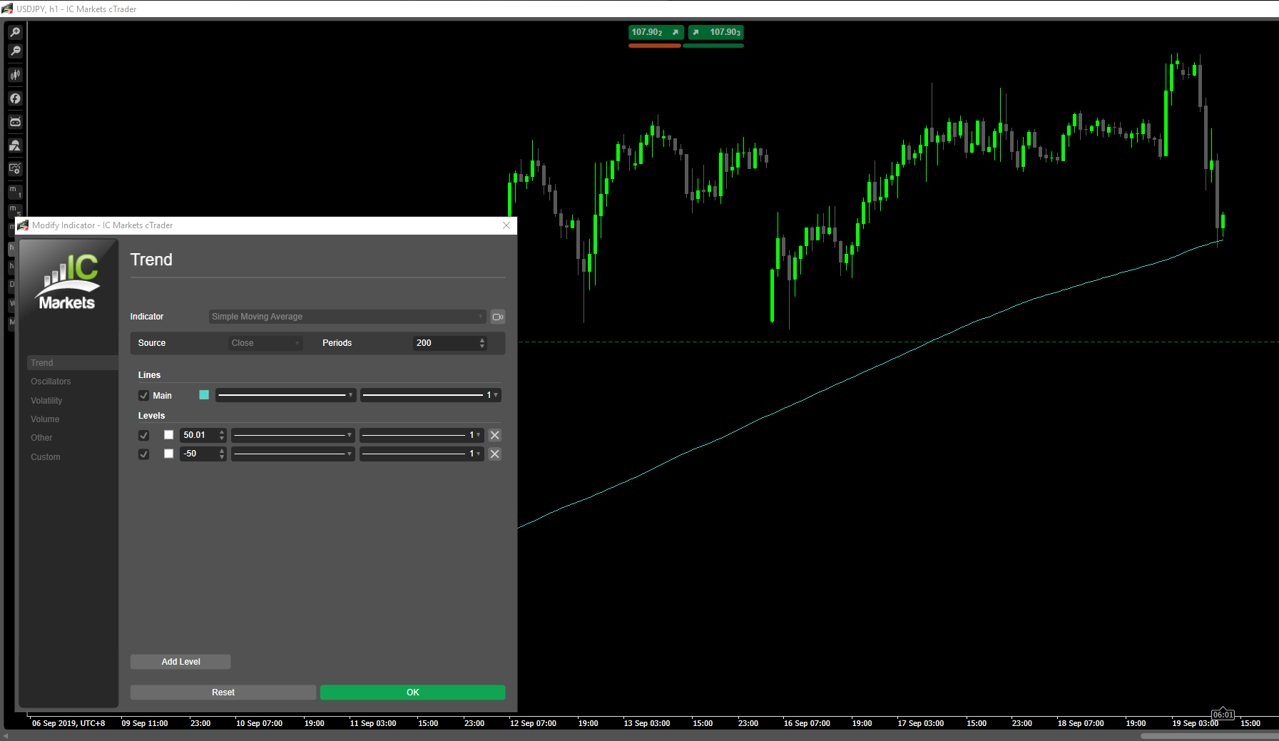
Task: Remove the -50 level with its X button
Action: tap(494, 454)
